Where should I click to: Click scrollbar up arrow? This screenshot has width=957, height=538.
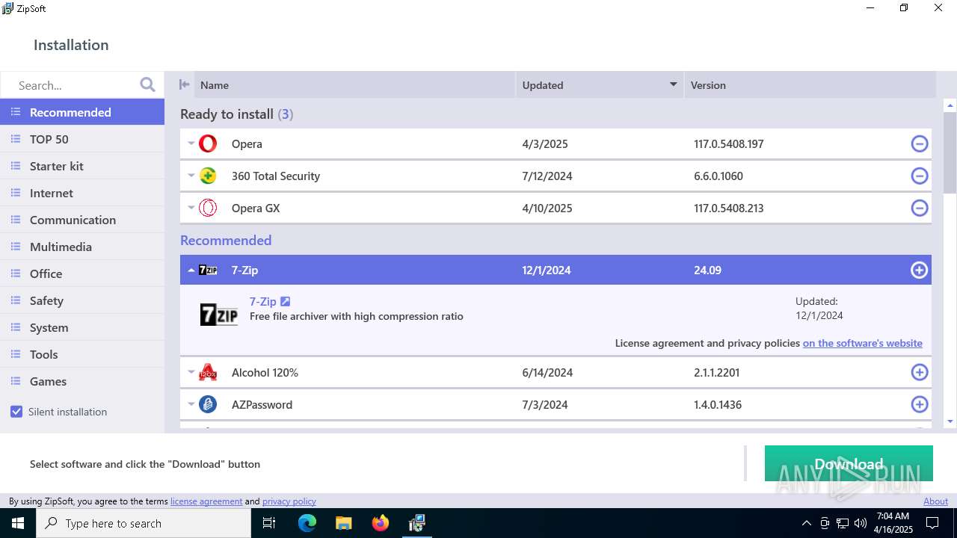(950, 105)
